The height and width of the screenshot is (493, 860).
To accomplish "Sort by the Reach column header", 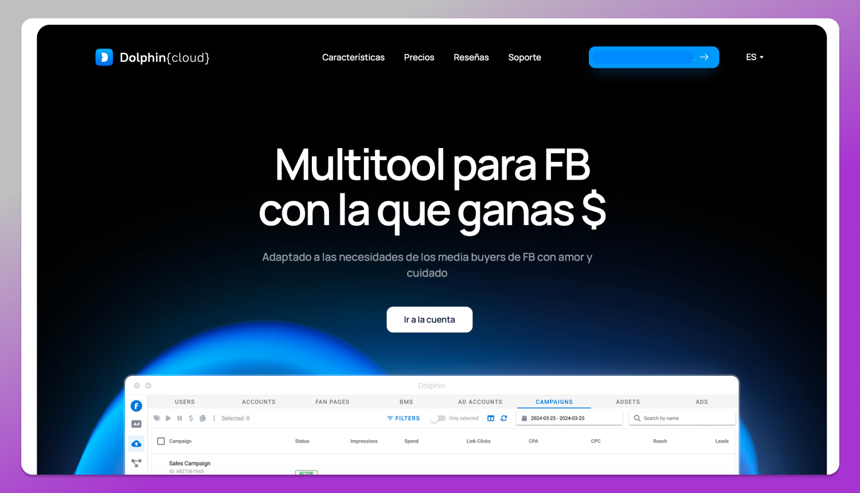I will [660, 441].
